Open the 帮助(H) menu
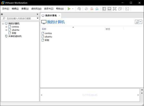144x106 pixels. coord(60,9)
